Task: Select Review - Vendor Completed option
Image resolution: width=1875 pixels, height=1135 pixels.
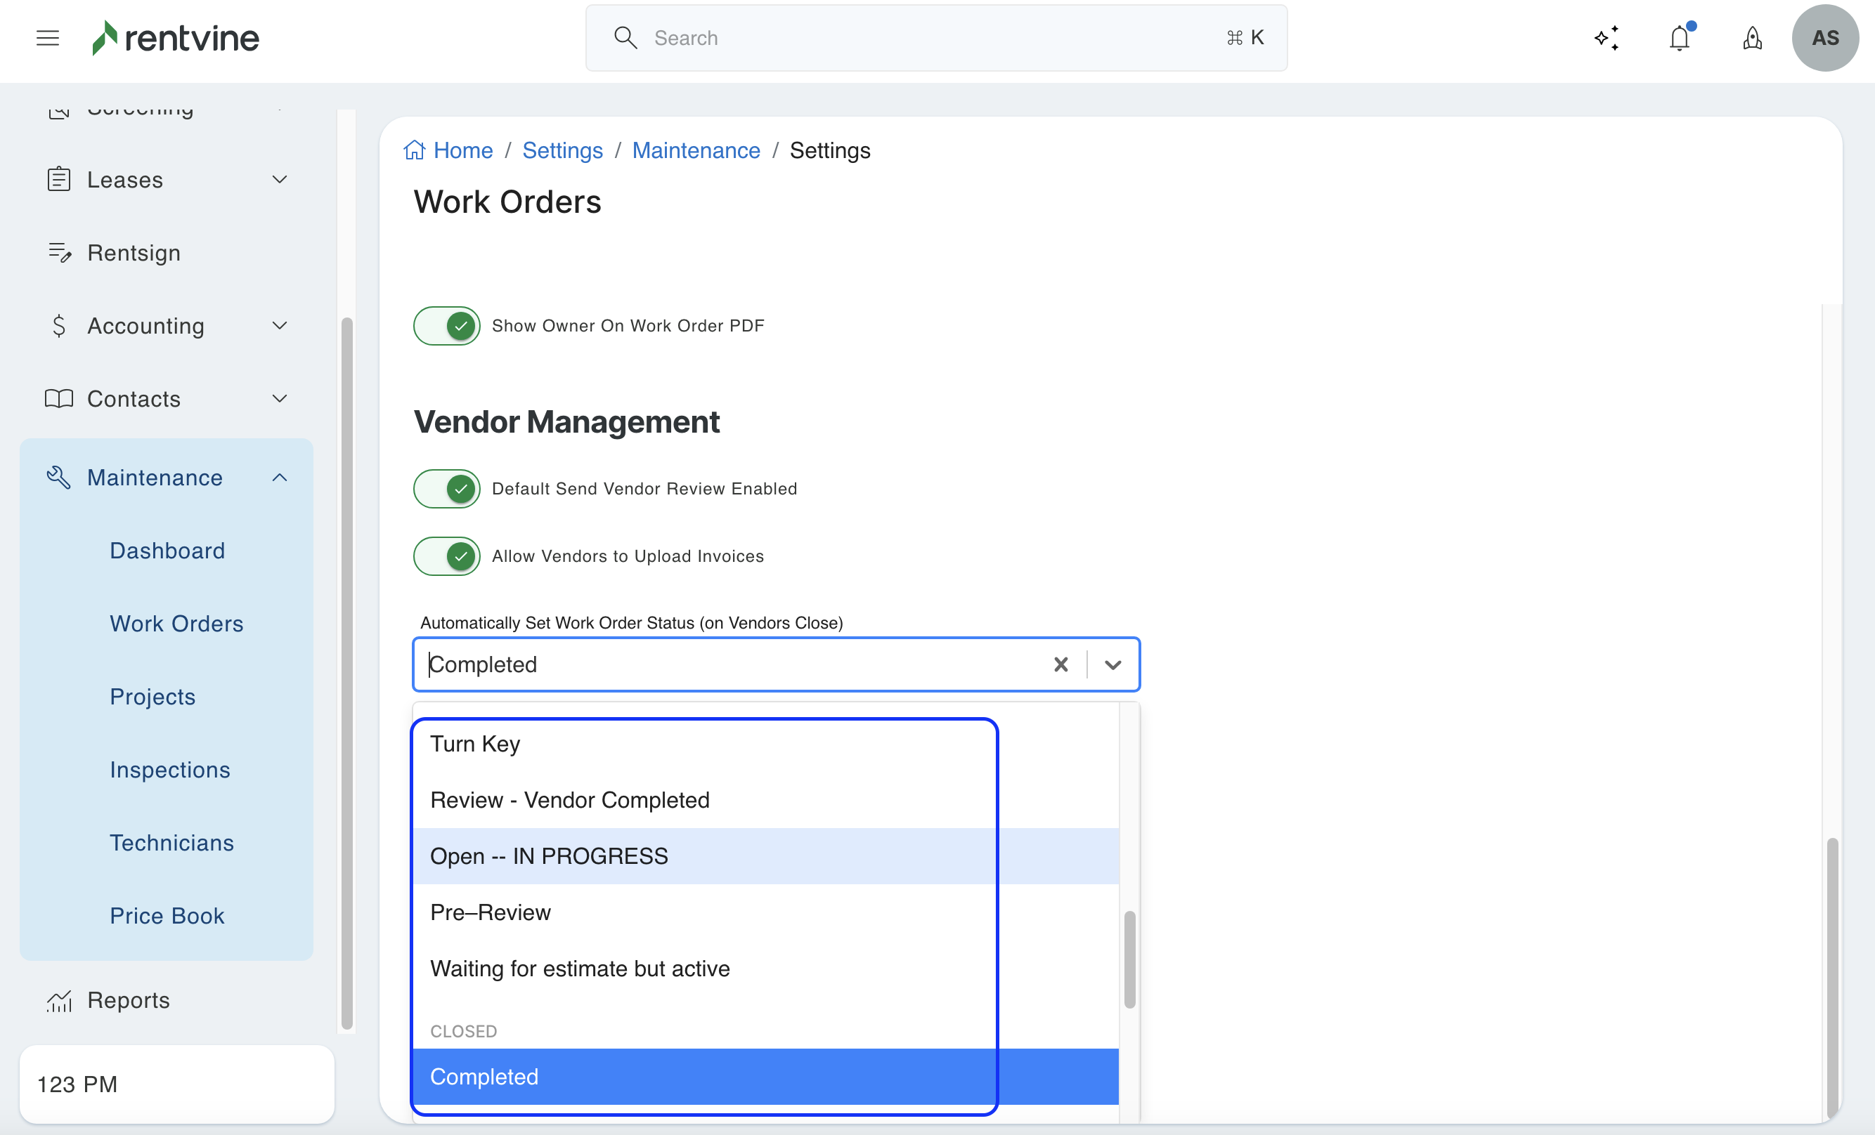Action: [x=569, y=800]
